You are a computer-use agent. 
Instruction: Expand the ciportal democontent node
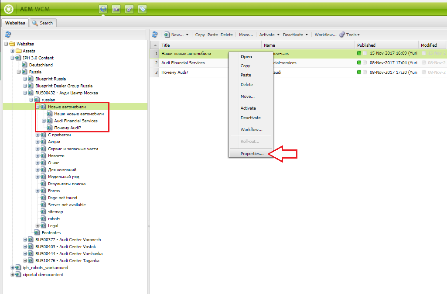pyautogui.click(x=12, y=275)
